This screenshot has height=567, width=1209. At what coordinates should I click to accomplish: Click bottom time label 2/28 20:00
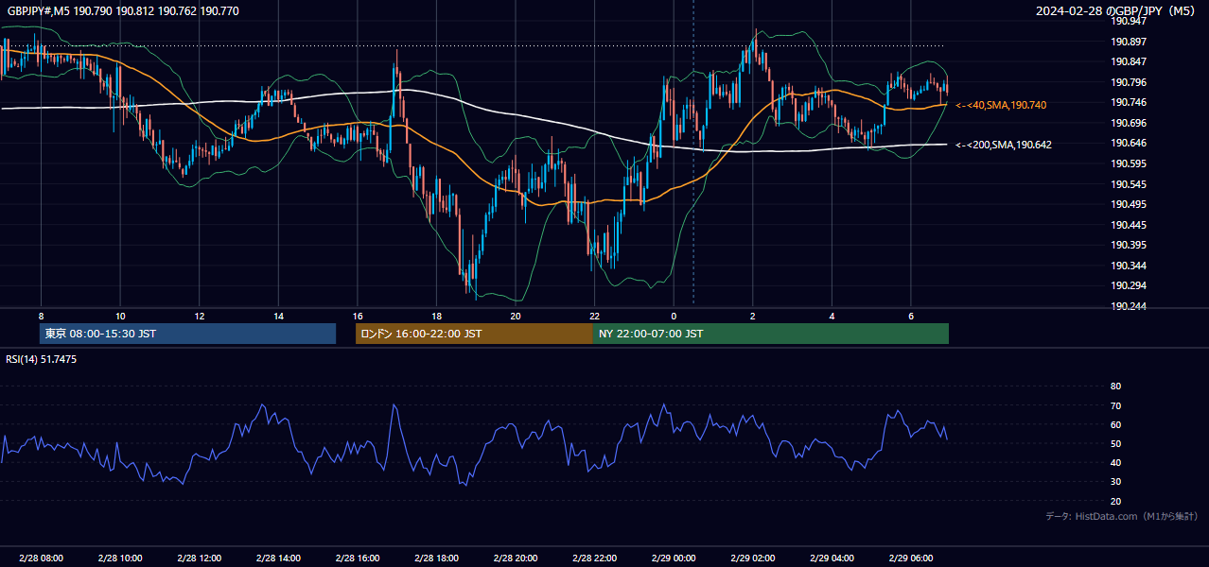516,558
